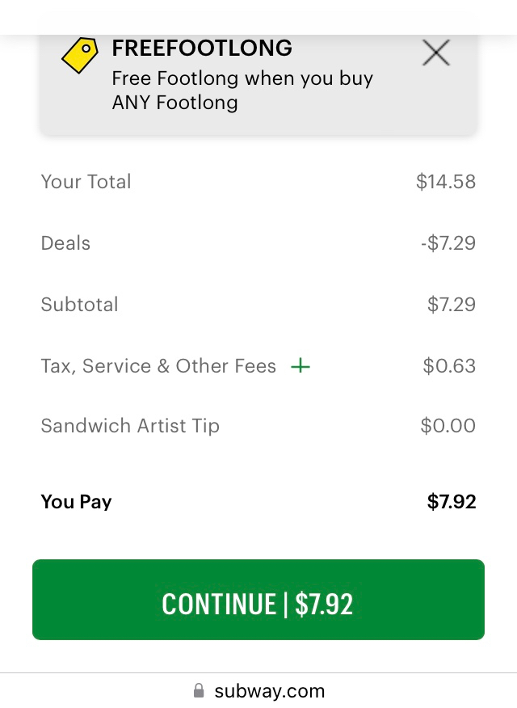Click the lock icon near subway.com

click(x=199, y=691)
